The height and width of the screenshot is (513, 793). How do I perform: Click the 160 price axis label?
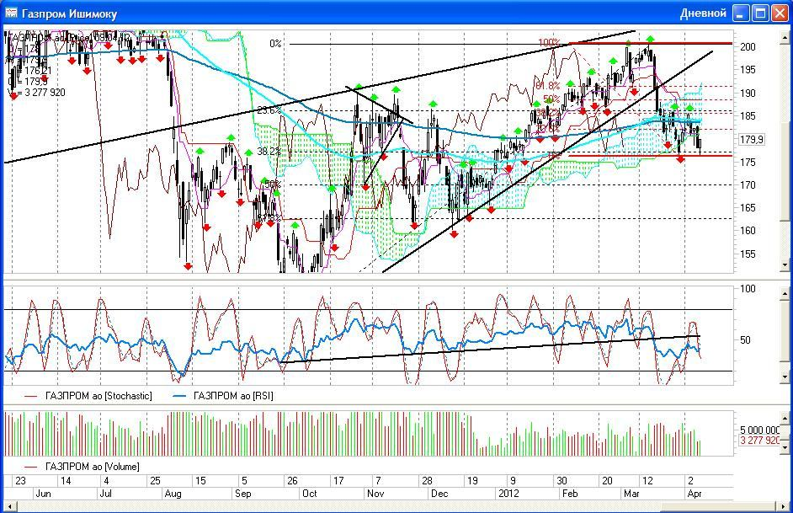[748, 231]
